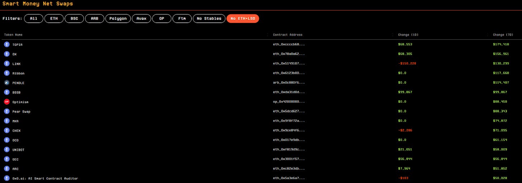This screenshot has height=183, width=522.
Task: Select the All filter
Action: coord(34,19)
